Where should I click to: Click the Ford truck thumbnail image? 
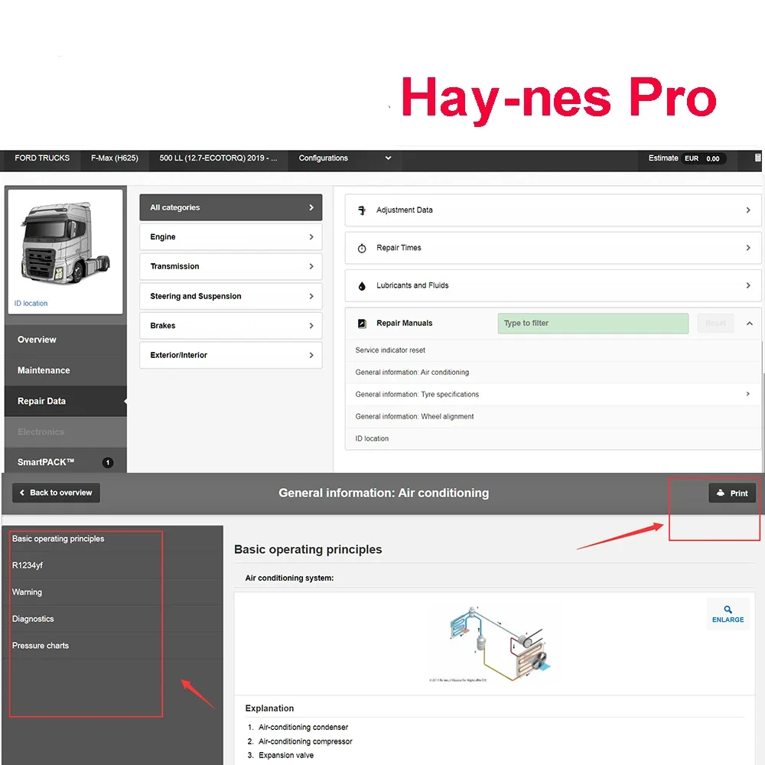coord(65,243)
